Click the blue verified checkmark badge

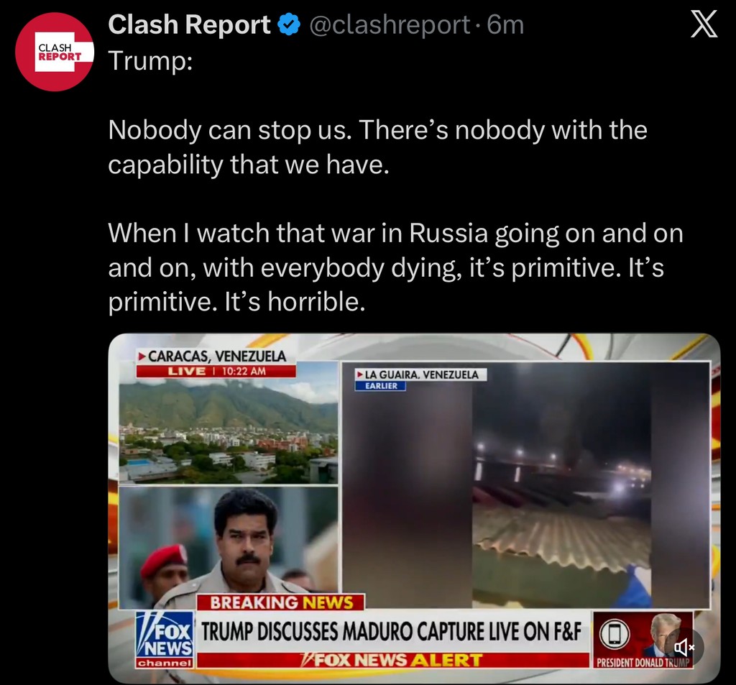click(289, 24)
